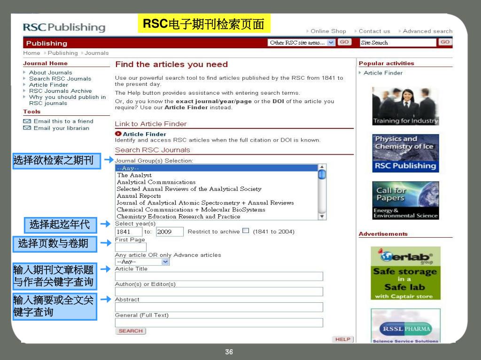481x360 pixels.
Task: Open the Training for Industry banner
Action: [x=405, y=106]
